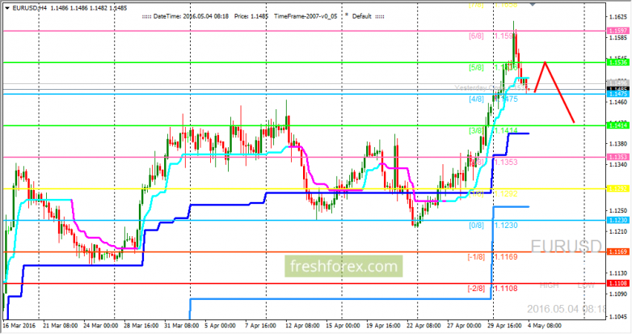Click the 21 Mar 08:00 time label
Image resolution: width=632 pixels, height=334 pixels.
coord(61,325)
